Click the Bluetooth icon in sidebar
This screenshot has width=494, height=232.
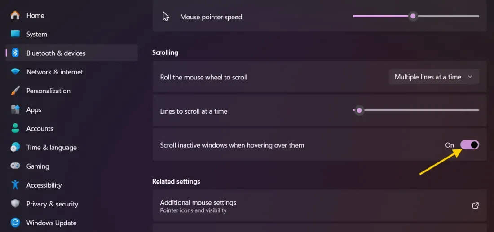tap(15, 53)
